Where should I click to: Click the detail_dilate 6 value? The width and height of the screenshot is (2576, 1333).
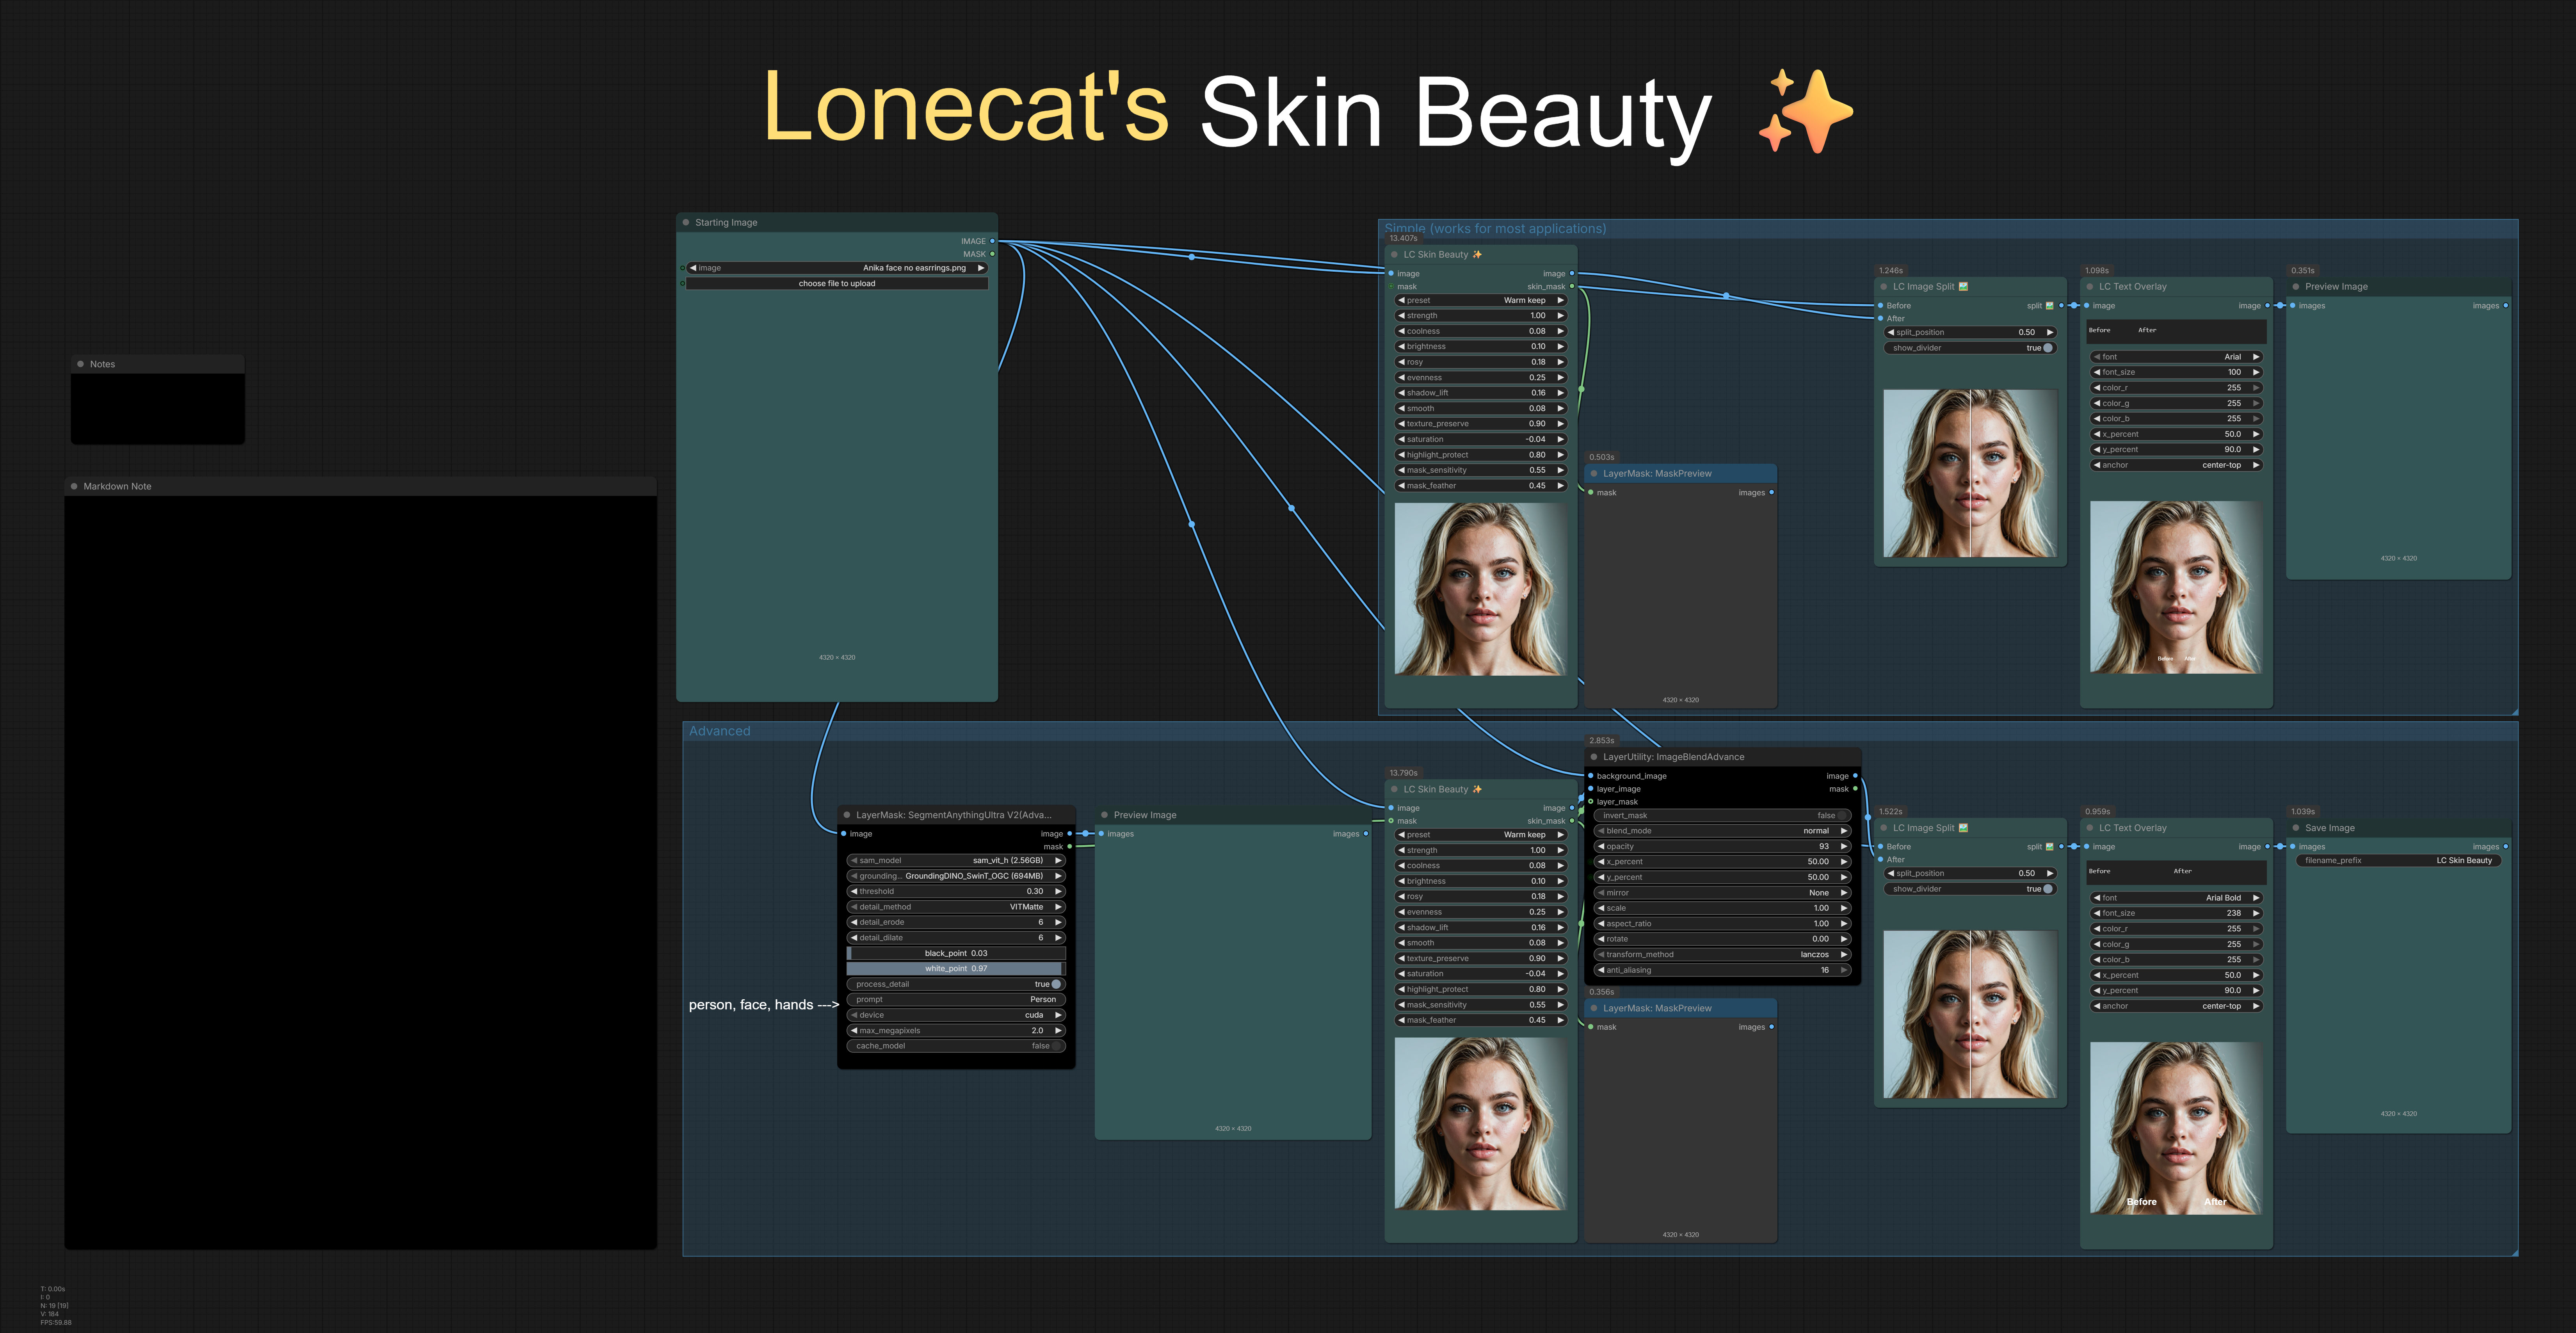(x=1040, y=938)
